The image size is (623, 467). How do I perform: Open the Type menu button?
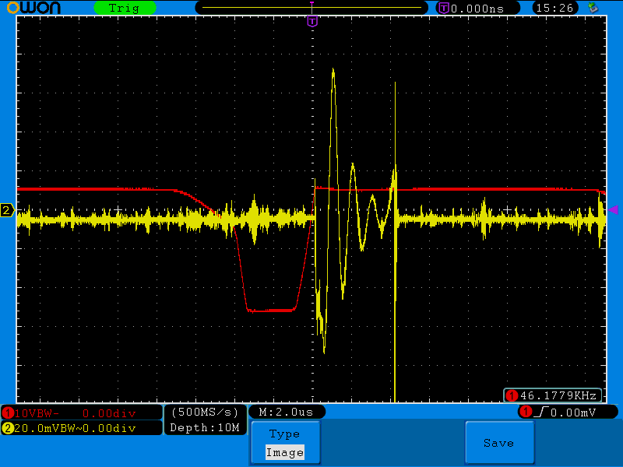285,442
